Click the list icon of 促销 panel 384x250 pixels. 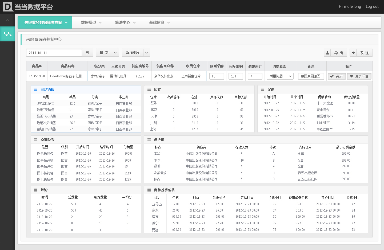click(x=262, y=89)
